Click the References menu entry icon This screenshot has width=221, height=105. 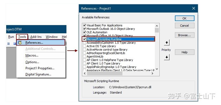point(20,42)
